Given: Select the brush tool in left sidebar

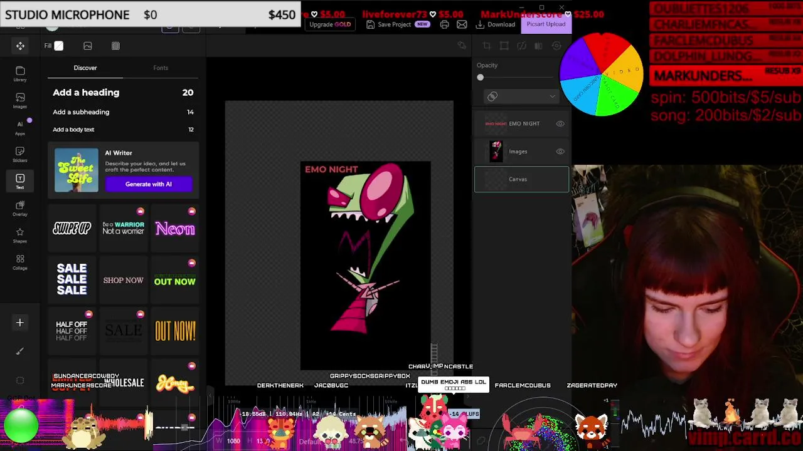Looking at the screenshot, I should coord(20,351).
